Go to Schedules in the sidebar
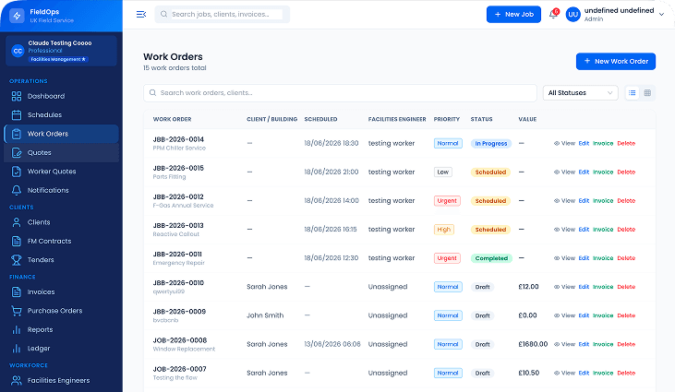Screen dimensions: 675x392 (x=61, y=114)
